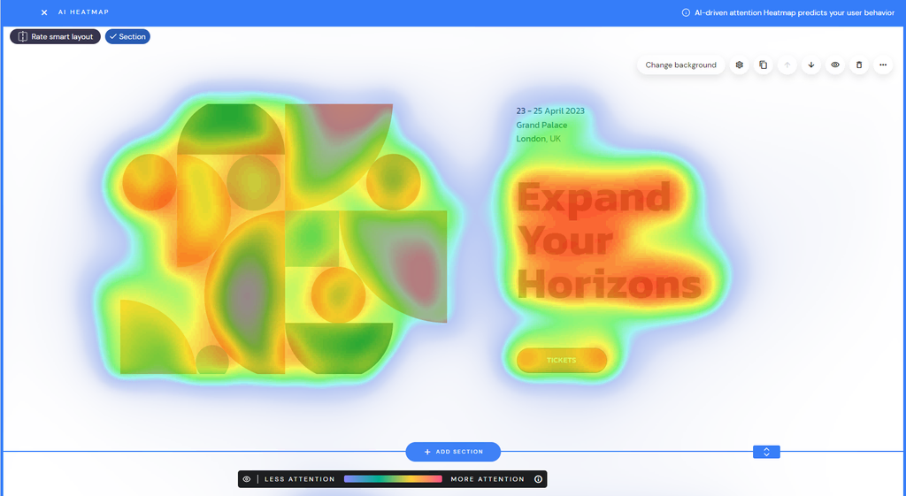
Task: Click the attention color gradient bar
Action: [x=393, y=479]
